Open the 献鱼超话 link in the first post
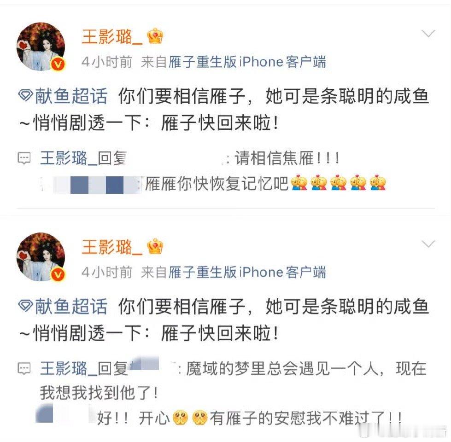This screenshot has height=442, width=451. coord(71,96)
